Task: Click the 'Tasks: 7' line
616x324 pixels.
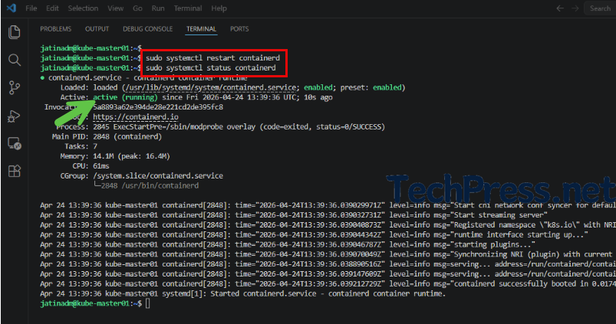Action: 81,146
